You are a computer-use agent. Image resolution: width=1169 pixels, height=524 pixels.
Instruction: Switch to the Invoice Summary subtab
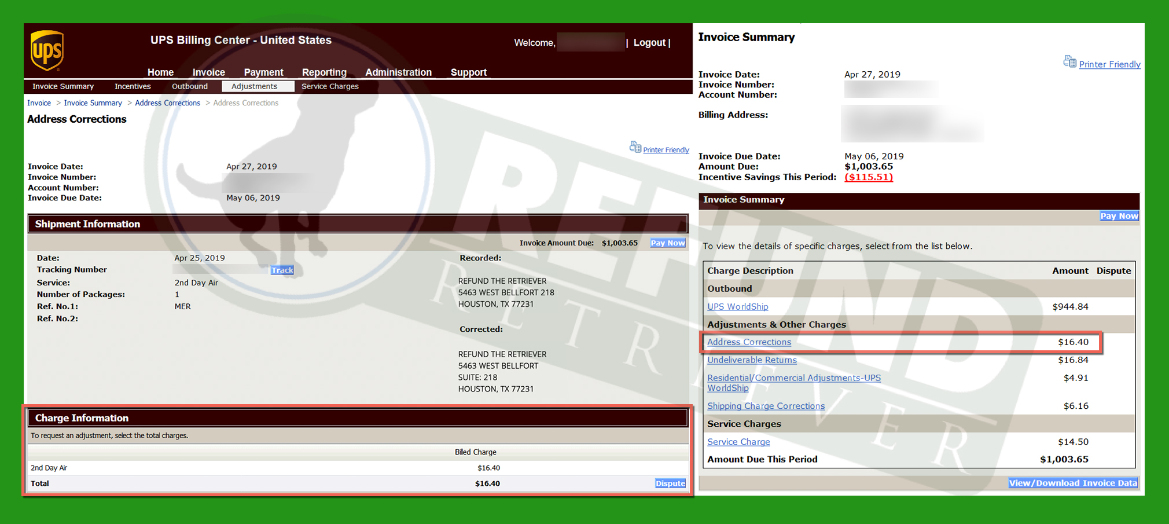pyautogui.click(x=63, y=86)
